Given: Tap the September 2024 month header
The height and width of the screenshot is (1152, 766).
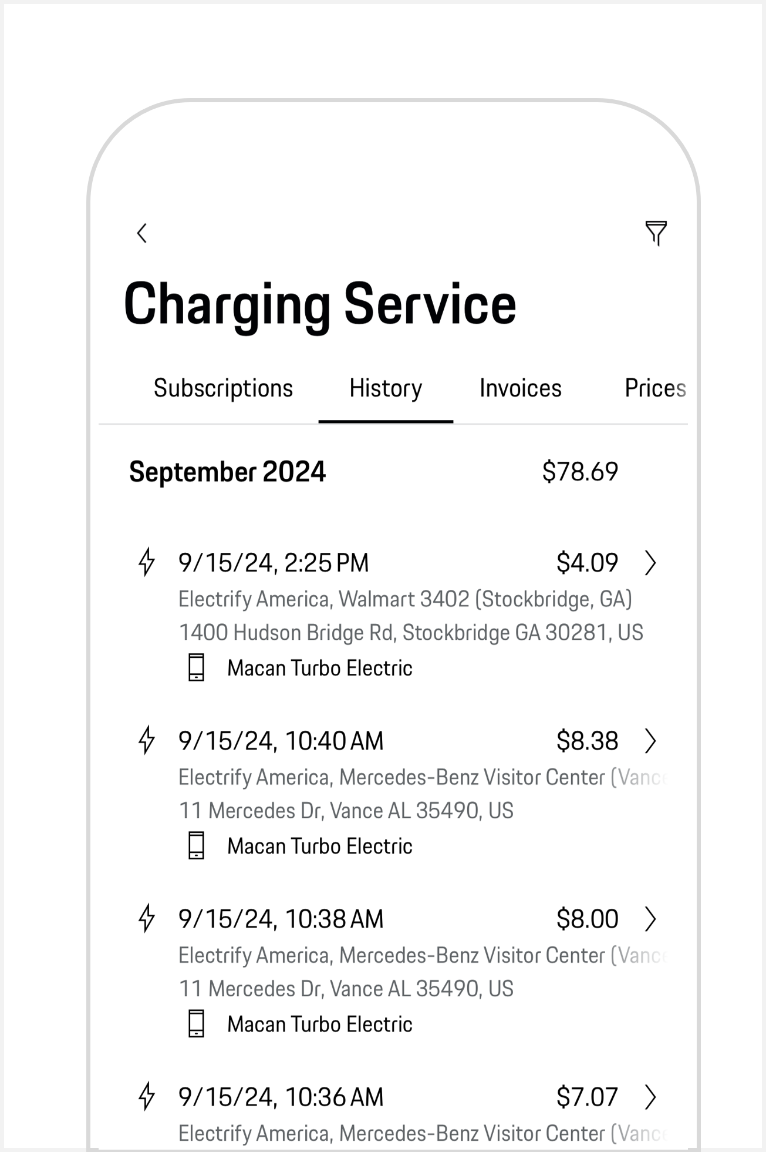Looking at the screenshot, I should point(227,472).
